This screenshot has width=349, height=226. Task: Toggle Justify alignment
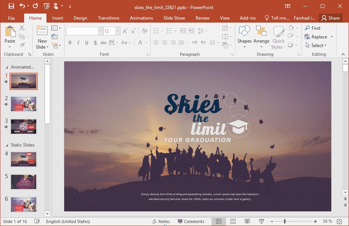pyautogui.click(x=181, y=43)
